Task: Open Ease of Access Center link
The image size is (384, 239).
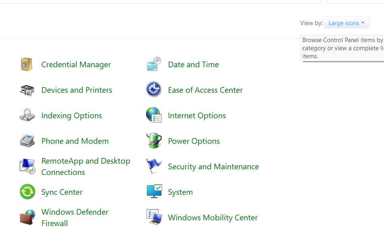Action: click(205, 90)
